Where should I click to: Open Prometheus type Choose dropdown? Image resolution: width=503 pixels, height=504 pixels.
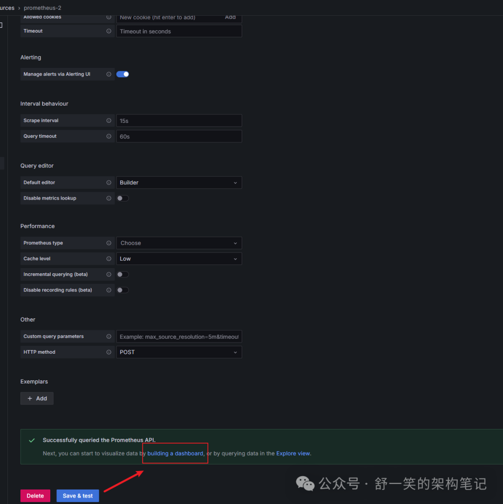click(x=179, y=243)
